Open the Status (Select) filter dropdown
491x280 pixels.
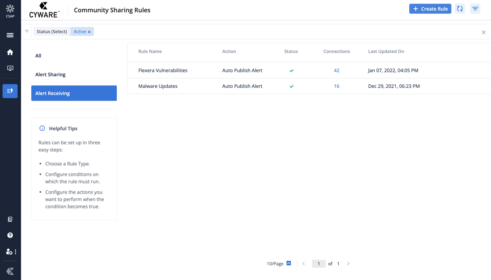[x=52, y=32]
